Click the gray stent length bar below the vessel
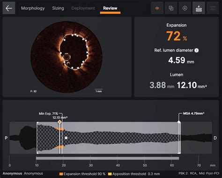222x178 pixels. (107, 158)
